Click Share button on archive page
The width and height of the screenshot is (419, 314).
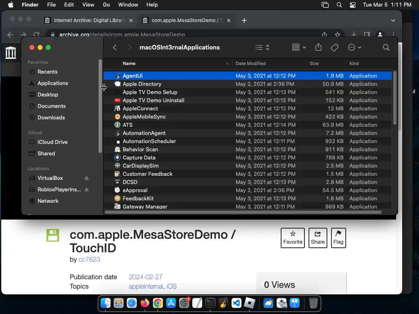coord(318,238)
